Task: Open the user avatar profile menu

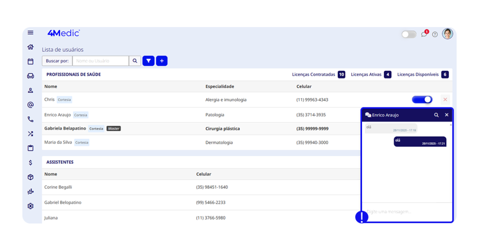Action: [448, 34]
